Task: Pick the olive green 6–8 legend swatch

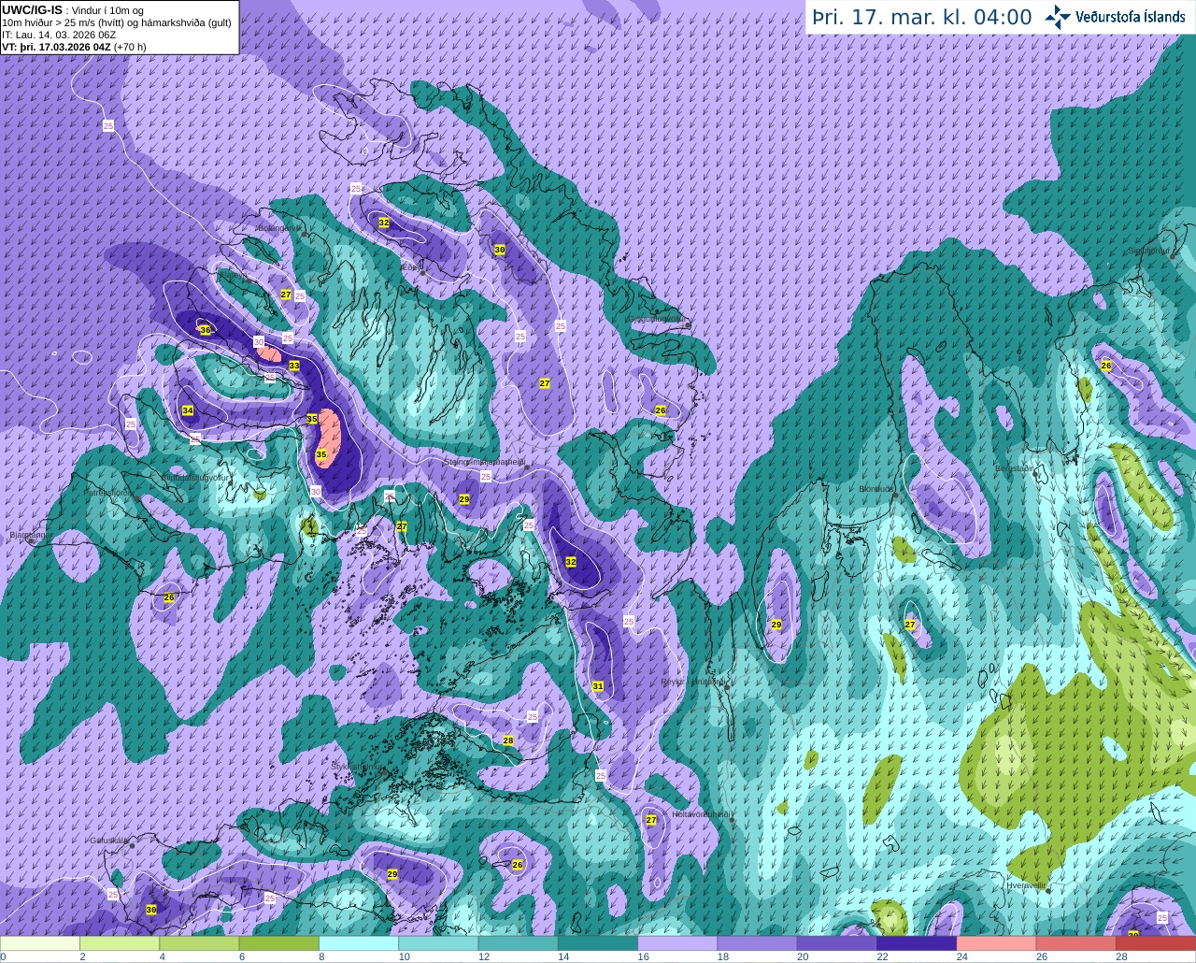Action: point(279,943)
